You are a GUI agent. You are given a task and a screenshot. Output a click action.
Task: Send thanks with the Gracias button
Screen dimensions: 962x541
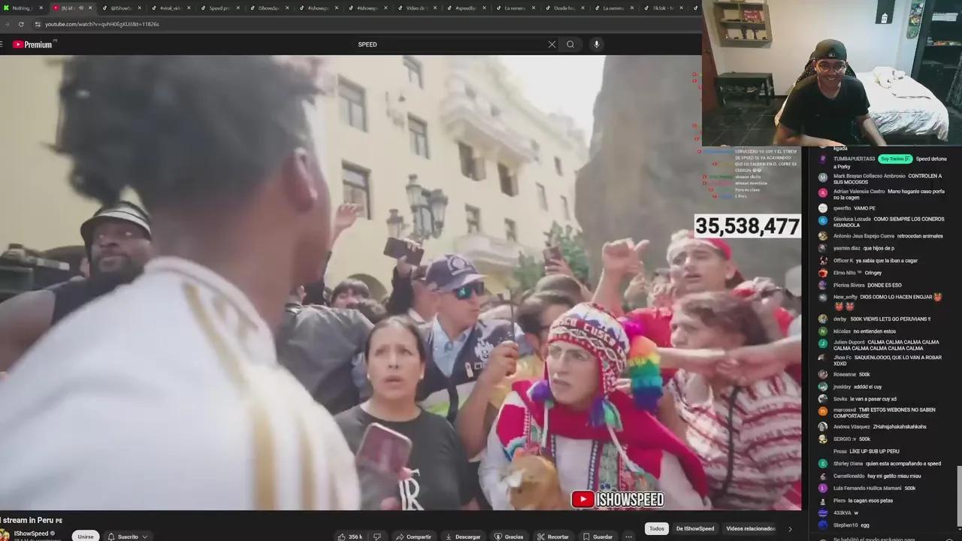click(x=509, y=536)
